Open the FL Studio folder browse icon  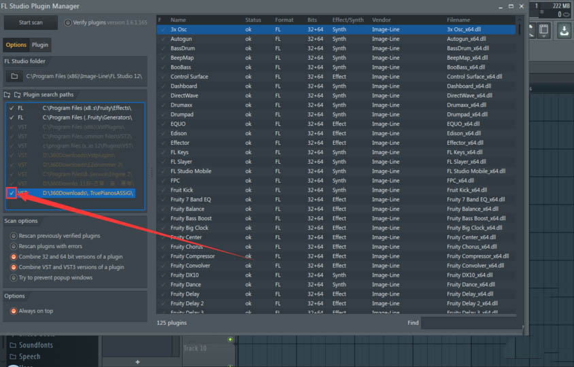14,76
